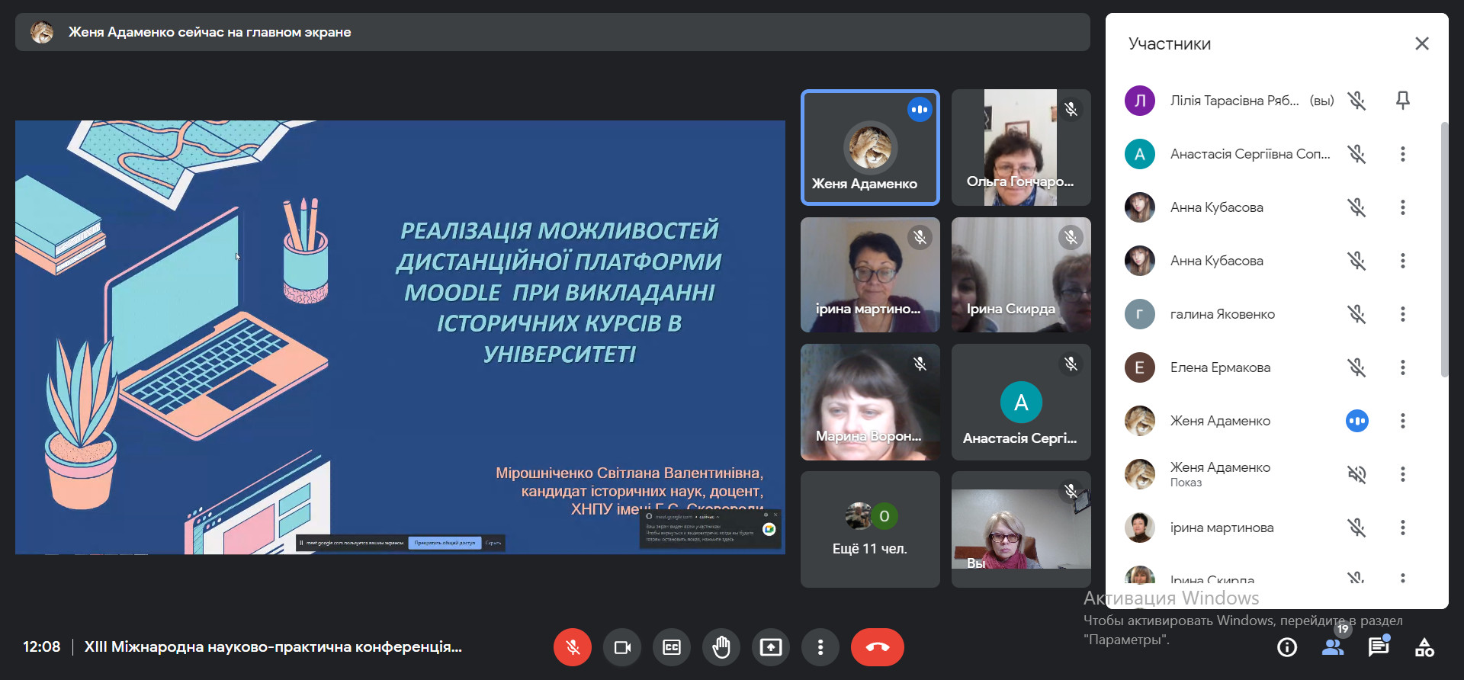This screenshot has width=1464, height=680.
Task: Close the Участники panel
Action: pyautogui.click(x=1421, y=43)
